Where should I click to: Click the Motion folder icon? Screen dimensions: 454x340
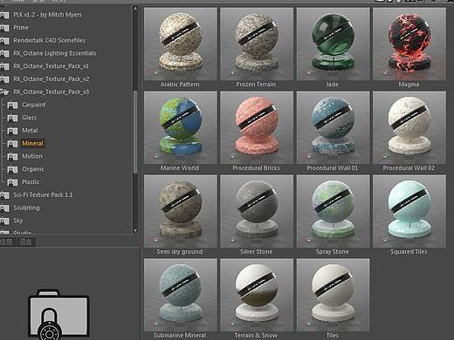pos(12,157)
